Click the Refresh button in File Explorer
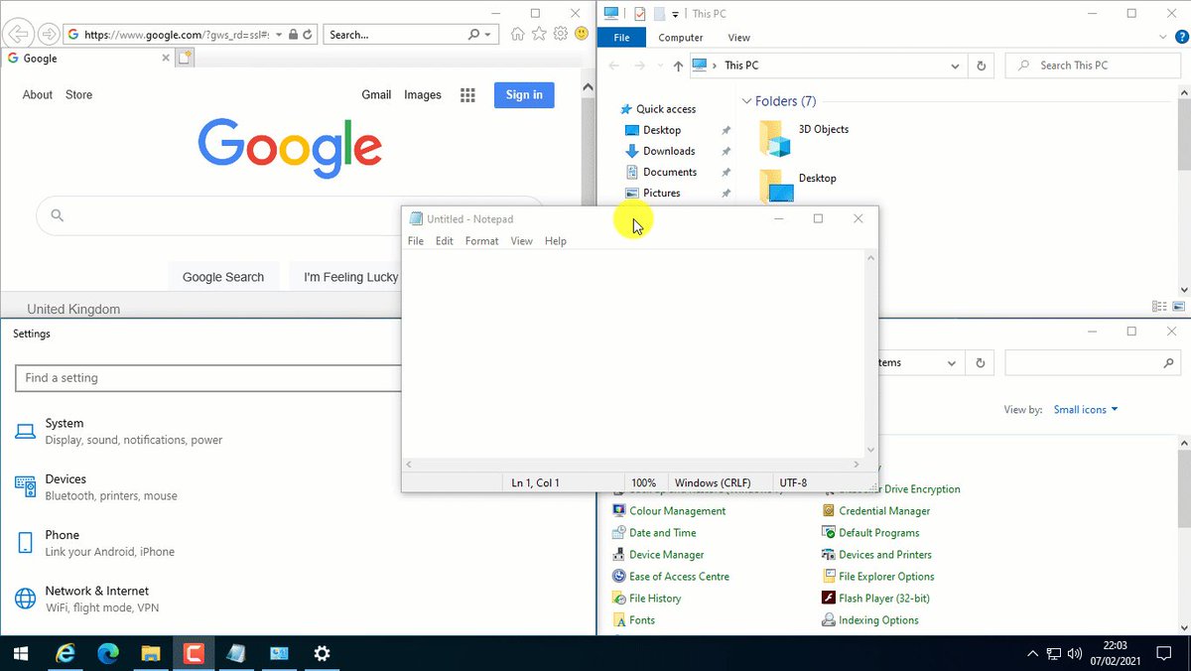1191x671 pixels. tap(982, 66)
